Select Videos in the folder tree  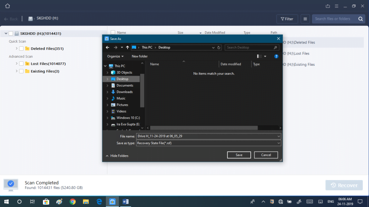coord(121,111)
